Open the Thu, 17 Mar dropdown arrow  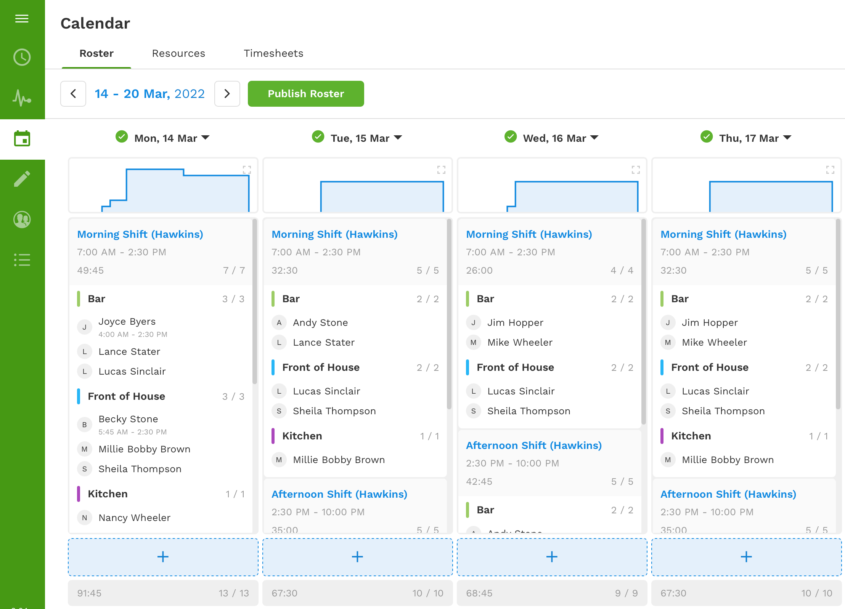point(787,138)
